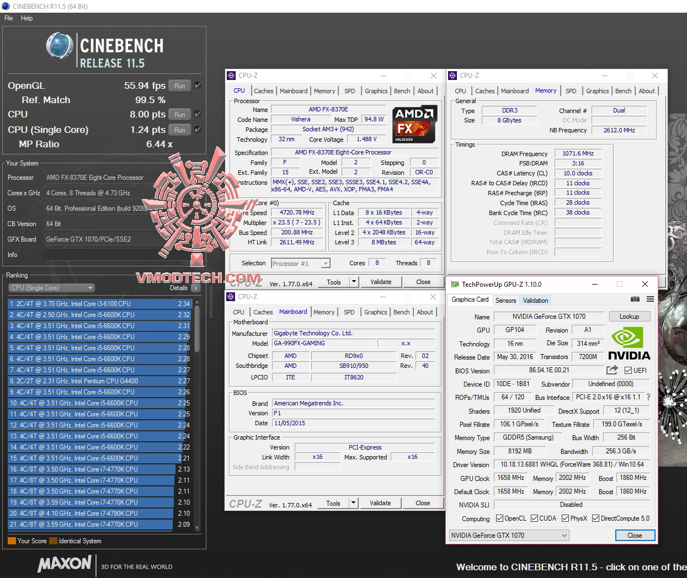Viewport: 687px width, 578px height.
Task: Open the NVIDIA GeForce GTX 1070 GPU selector
Action: click(x=509, y=536)
